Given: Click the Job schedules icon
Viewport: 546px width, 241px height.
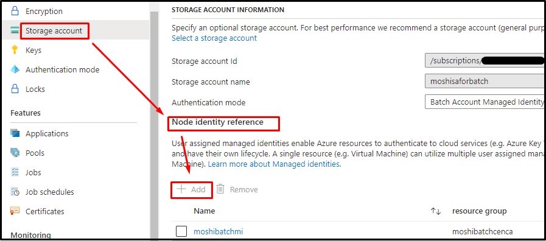Looking at the screenshot, I should (15, 192).
